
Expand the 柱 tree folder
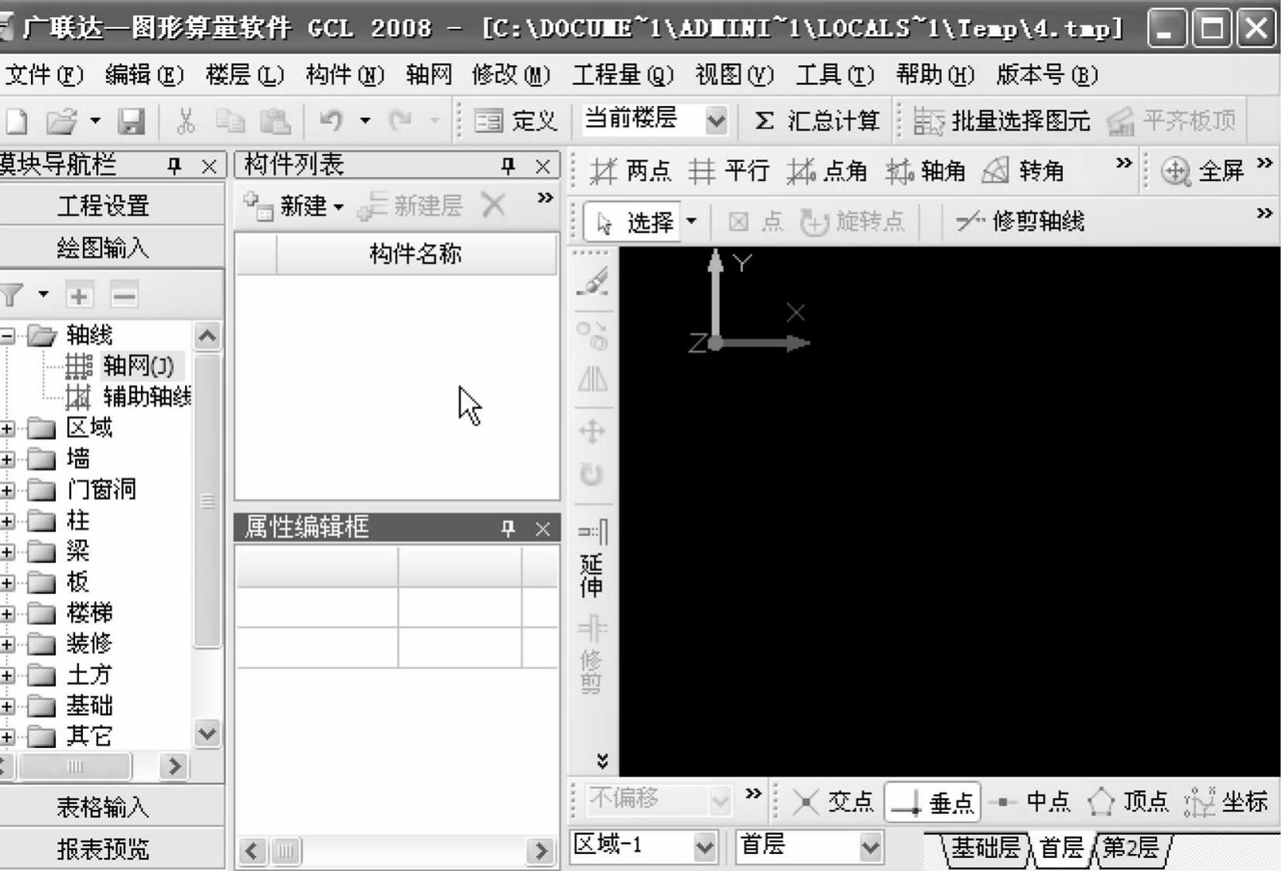[7, 521]
